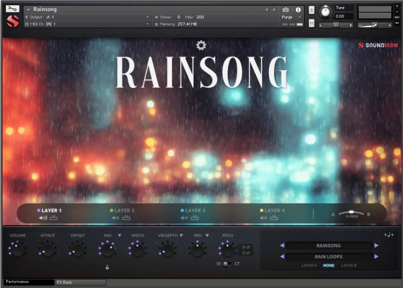Click the Tune knob
This screenshot has width=403, height=288.
point(326,12)
